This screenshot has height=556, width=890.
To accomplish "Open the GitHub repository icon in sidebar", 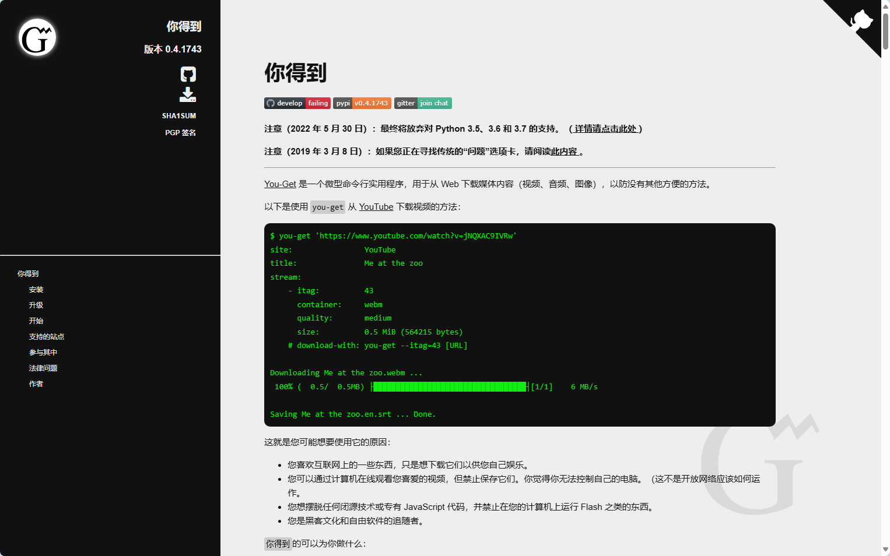I will (188, 74).
